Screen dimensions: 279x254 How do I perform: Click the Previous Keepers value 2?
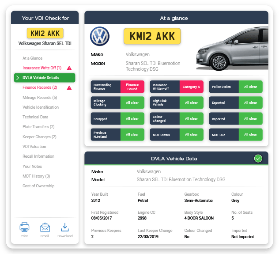click(92, 237)
